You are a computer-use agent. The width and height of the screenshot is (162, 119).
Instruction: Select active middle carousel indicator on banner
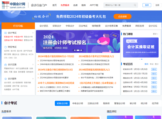point(78,50)
